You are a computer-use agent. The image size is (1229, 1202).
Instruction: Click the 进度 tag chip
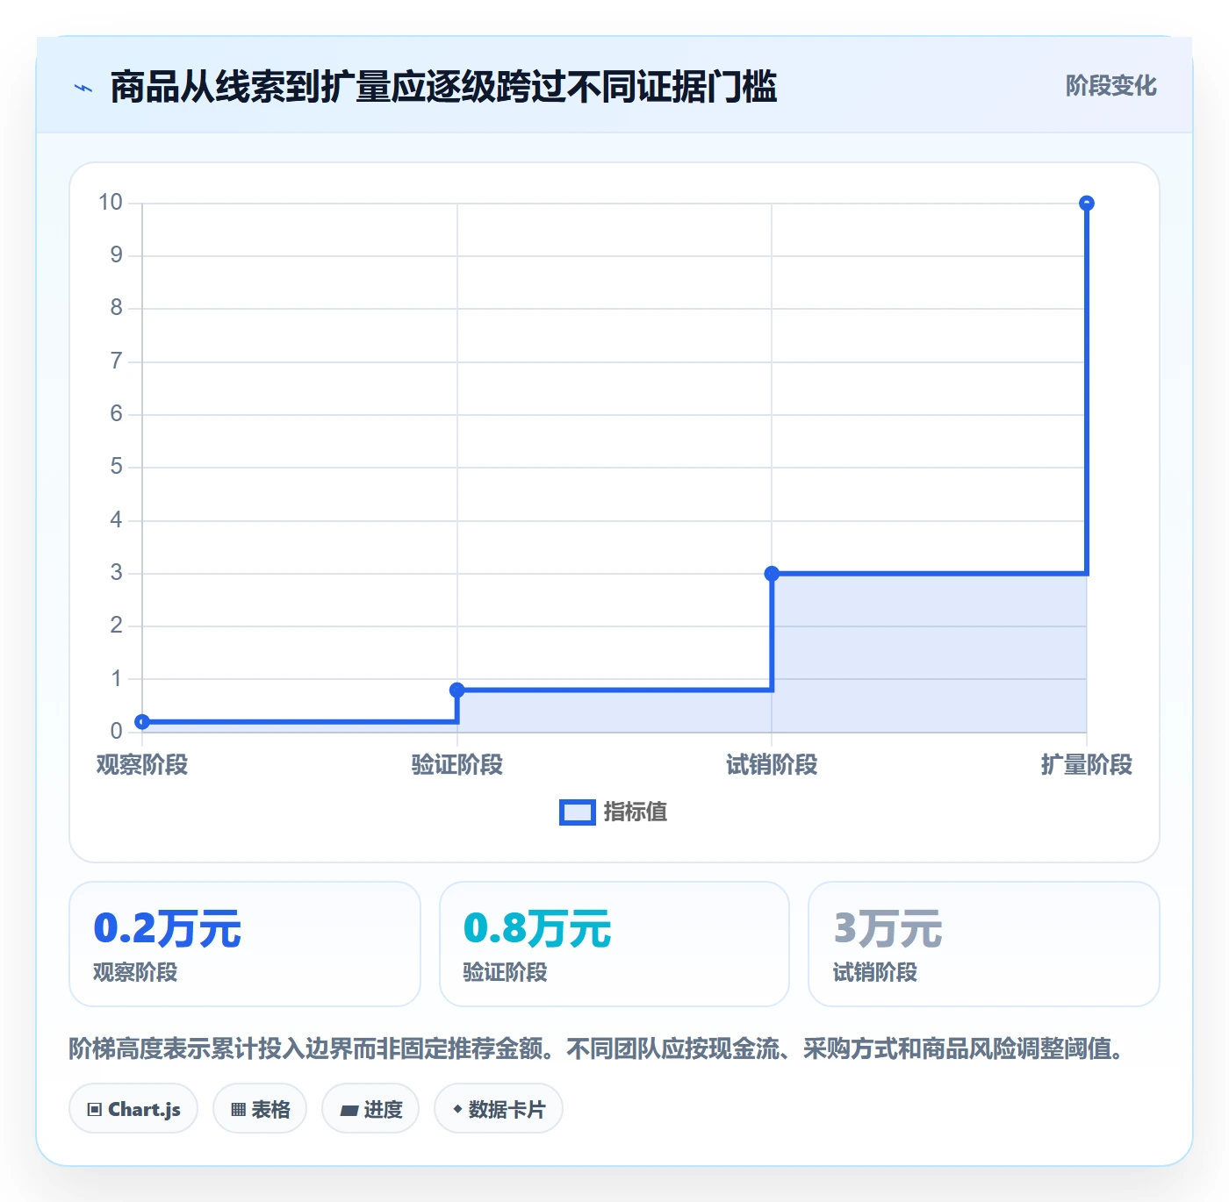[370, 1109]
